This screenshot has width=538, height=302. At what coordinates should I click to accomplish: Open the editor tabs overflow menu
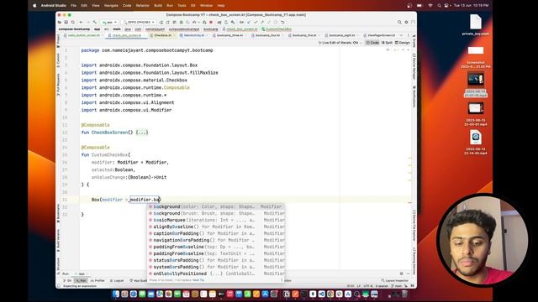click(409, 35)
